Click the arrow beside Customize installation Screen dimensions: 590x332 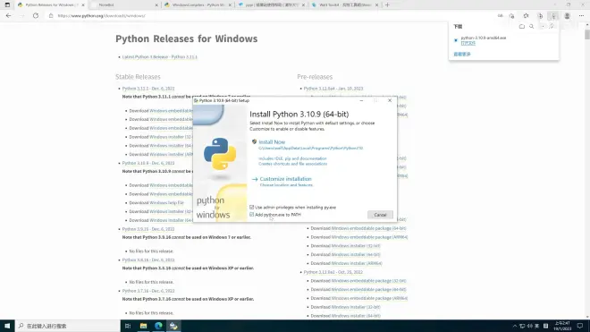coord(255,179)
